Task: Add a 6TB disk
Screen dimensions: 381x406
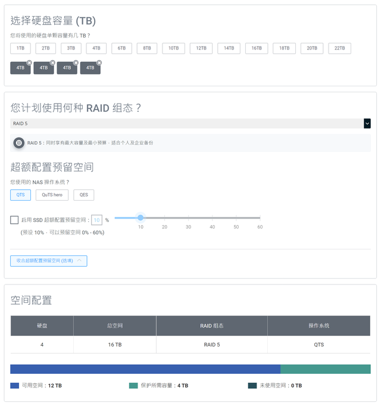Action: [121, 48]
